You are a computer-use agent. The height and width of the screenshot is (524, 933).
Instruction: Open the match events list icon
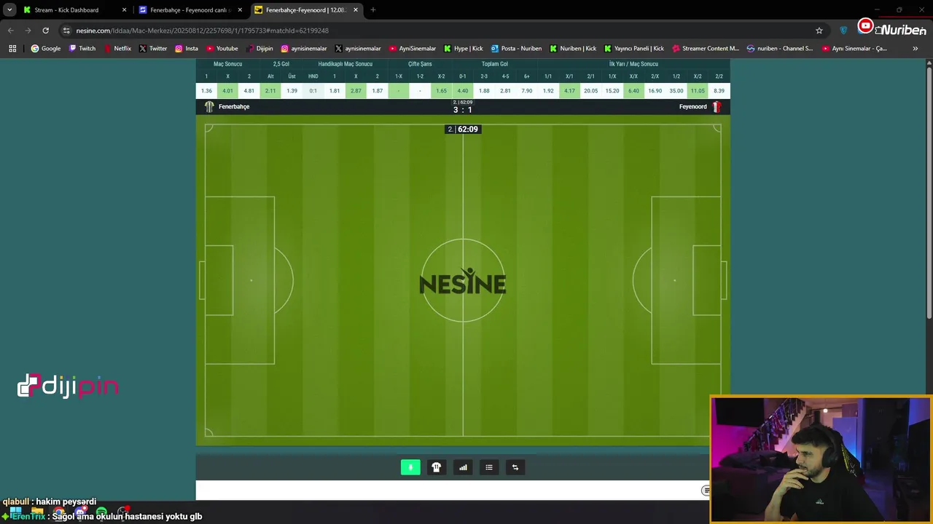[489, 467]
